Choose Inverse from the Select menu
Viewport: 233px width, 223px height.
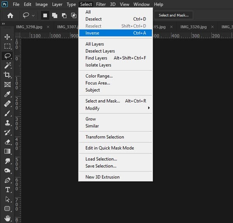click(92, 33)
